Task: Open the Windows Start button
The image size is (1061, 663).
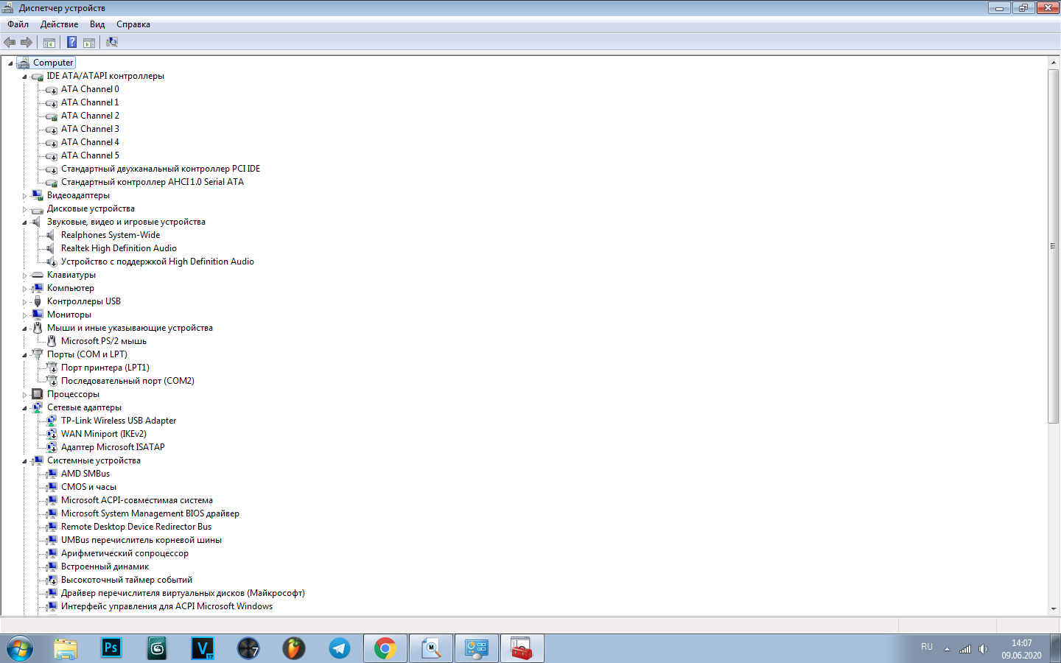Action: [20, 649]
